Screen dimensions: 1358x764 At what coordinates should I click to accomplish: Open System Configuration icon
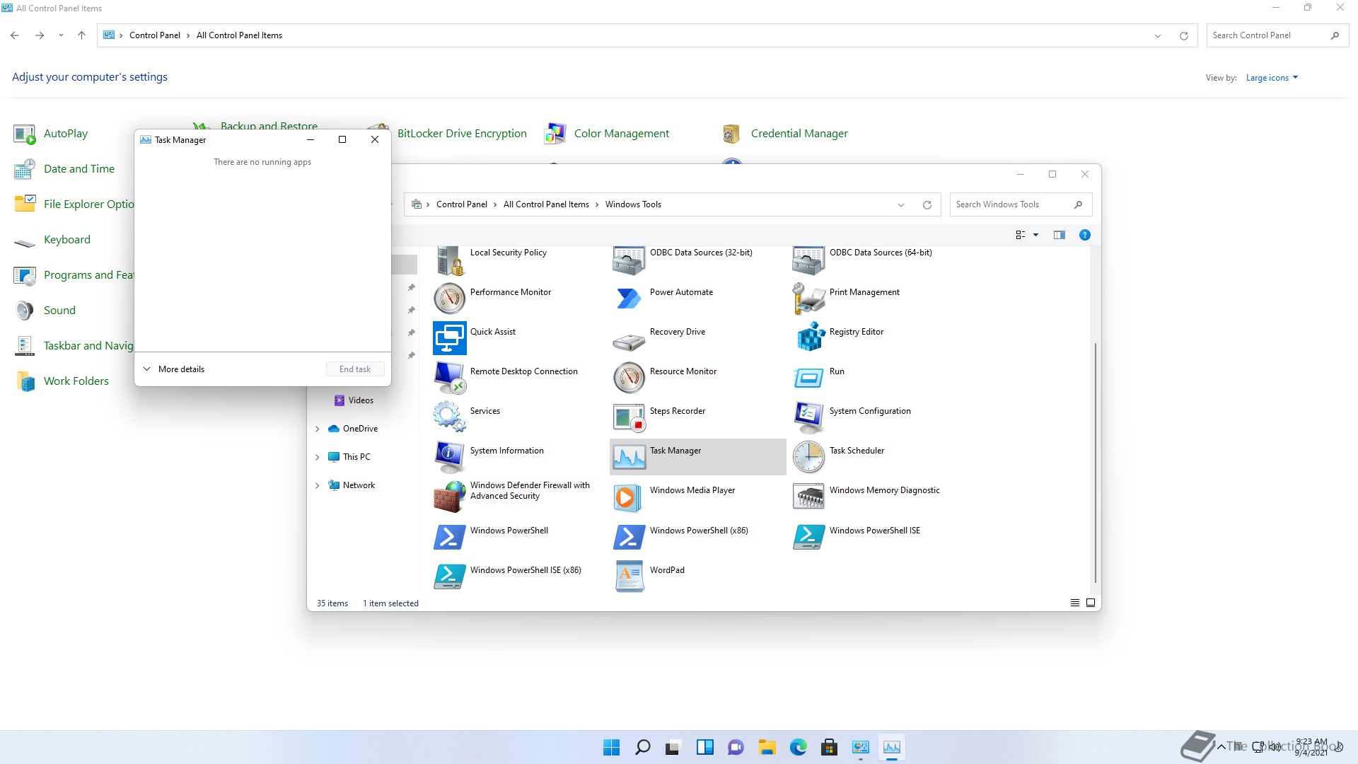[808, 417]
